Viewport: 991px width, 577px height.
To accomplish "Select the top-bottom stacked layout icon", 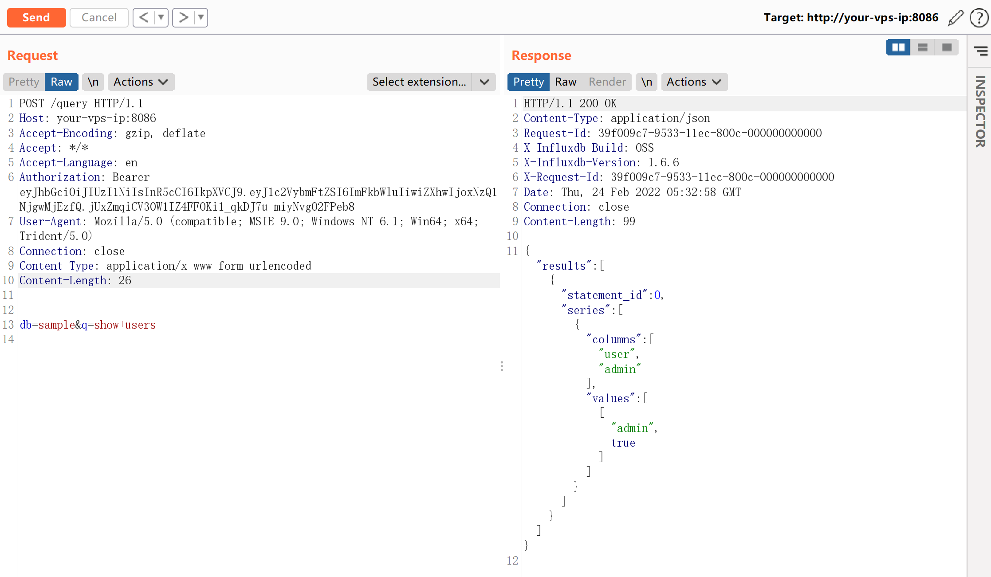I will pos(923,47).
